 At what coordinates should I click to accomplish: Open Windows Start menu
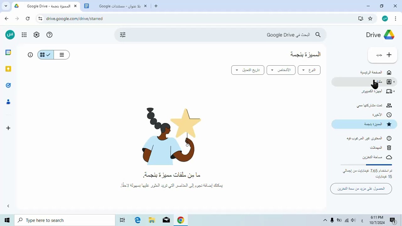tap(7, 220)
